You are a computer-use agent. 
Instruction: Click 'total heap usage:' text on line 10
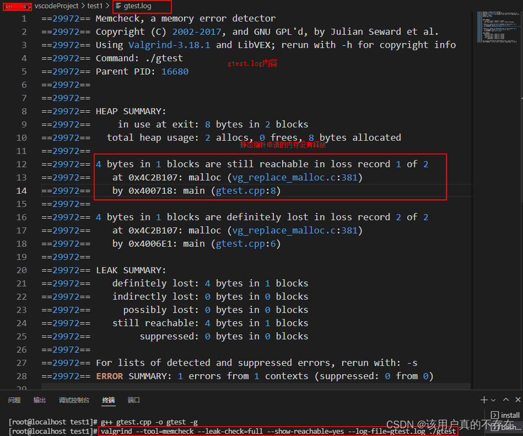point(153,137)
